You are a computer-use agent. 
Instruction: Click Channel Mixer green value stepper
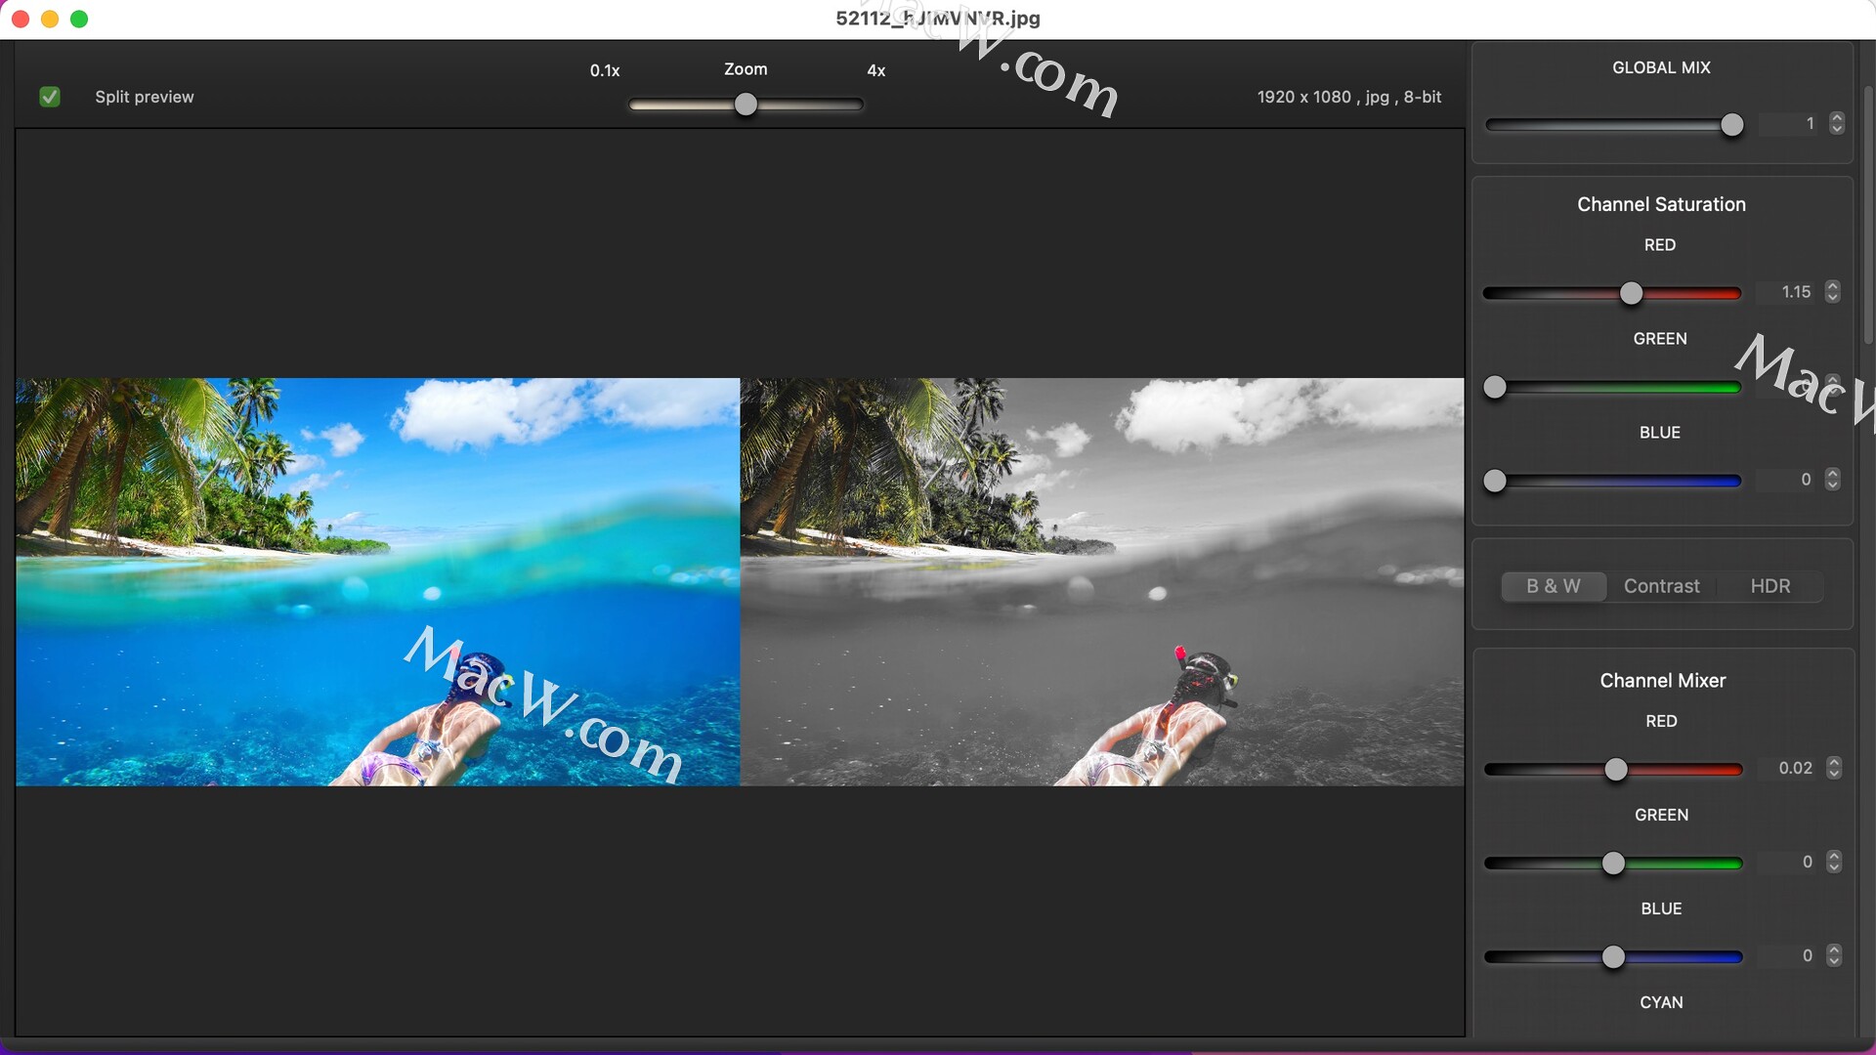tap(1834, 862)
